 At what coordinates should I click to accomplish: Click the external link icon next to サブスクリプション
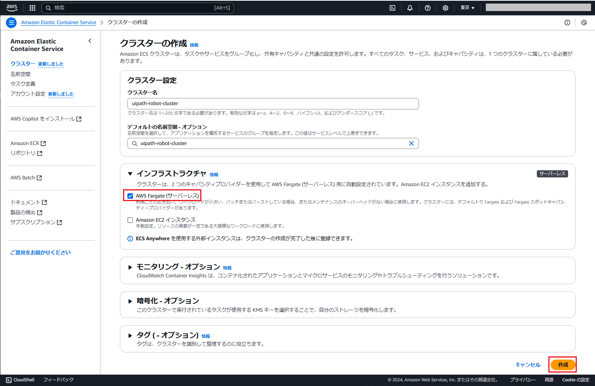(59, 222)
